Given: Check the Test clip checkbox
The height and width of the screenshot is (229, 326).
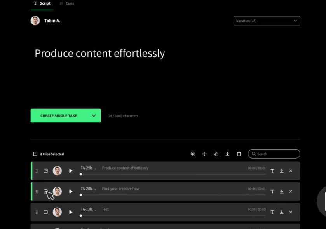Looking at the screenshot, I should pos(45,212).
